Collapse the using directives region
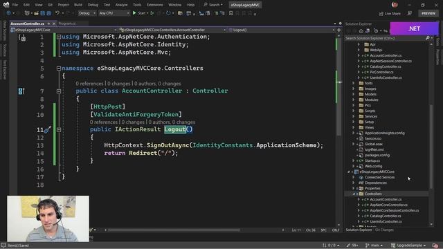This screenshot has width=443, height=249. tap(58, 37)
